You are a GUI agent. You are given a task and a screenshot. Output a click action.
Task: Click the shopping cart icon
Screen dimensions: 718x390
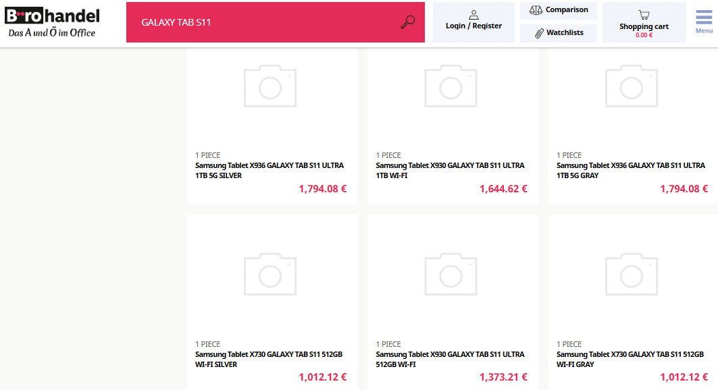[x=644, y=14]
